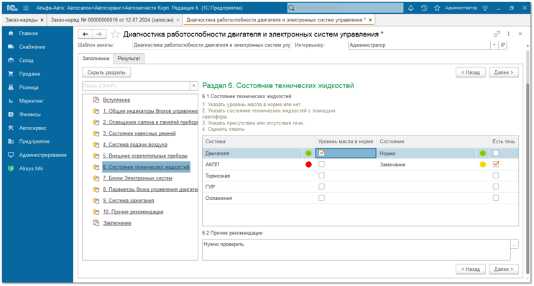This screenshot has width=534, height=286.
Task: Click yellow status light for Замечание state
Action: click(x=482, y=164)
